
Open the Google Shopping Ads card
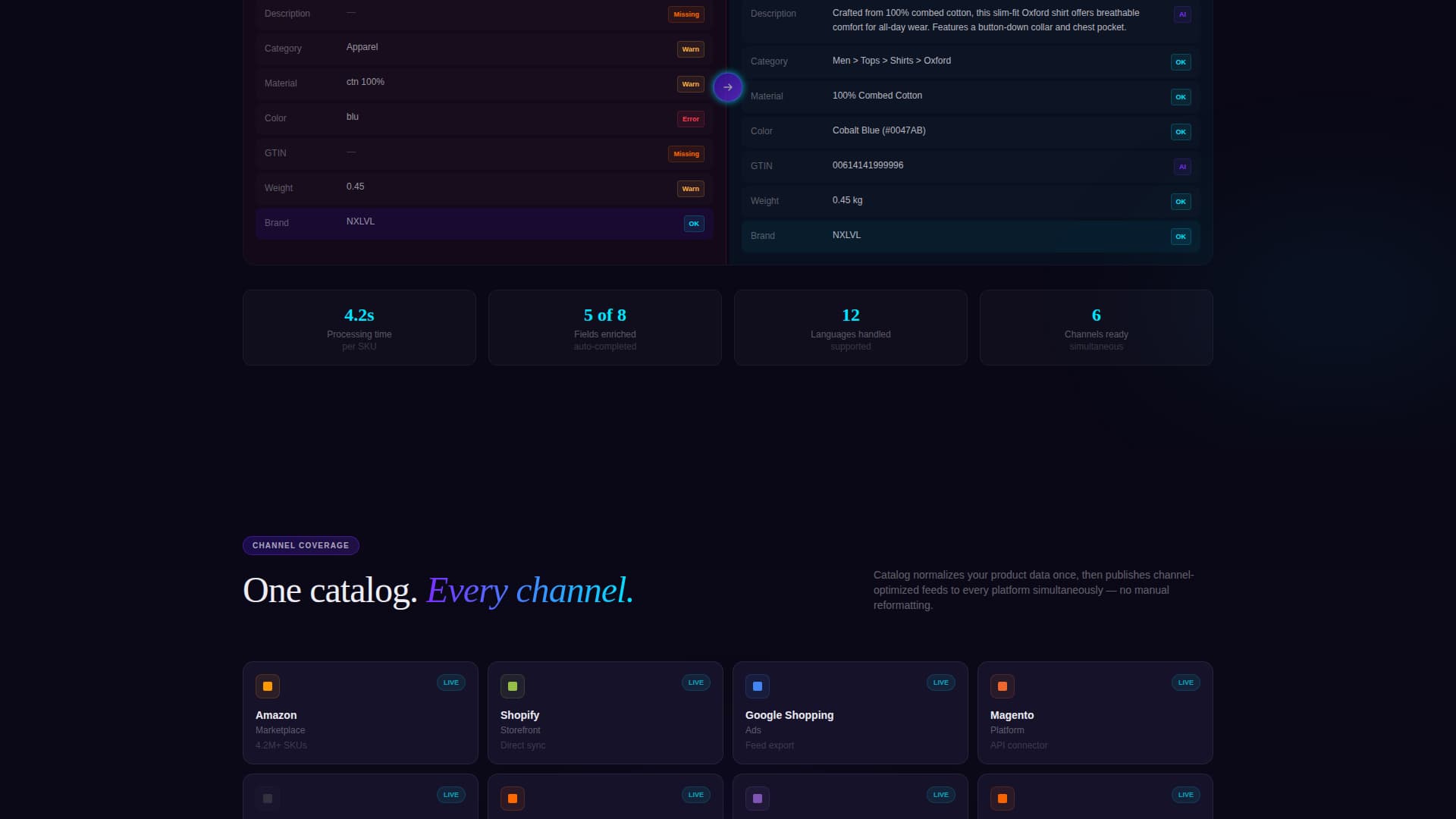point(850,713)
